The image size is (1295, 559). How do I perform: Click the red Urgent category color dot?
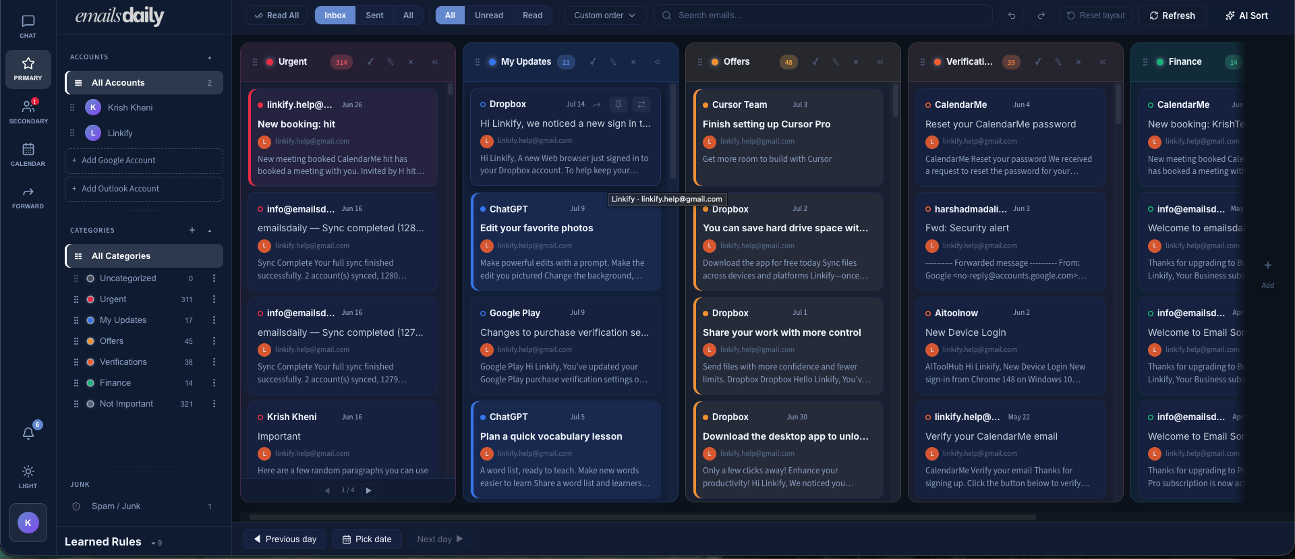click(x=90, y=299)
